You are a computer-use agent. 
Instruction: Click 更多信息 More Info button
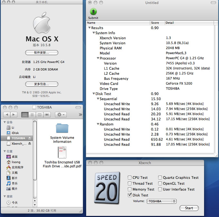click(42, 84)
